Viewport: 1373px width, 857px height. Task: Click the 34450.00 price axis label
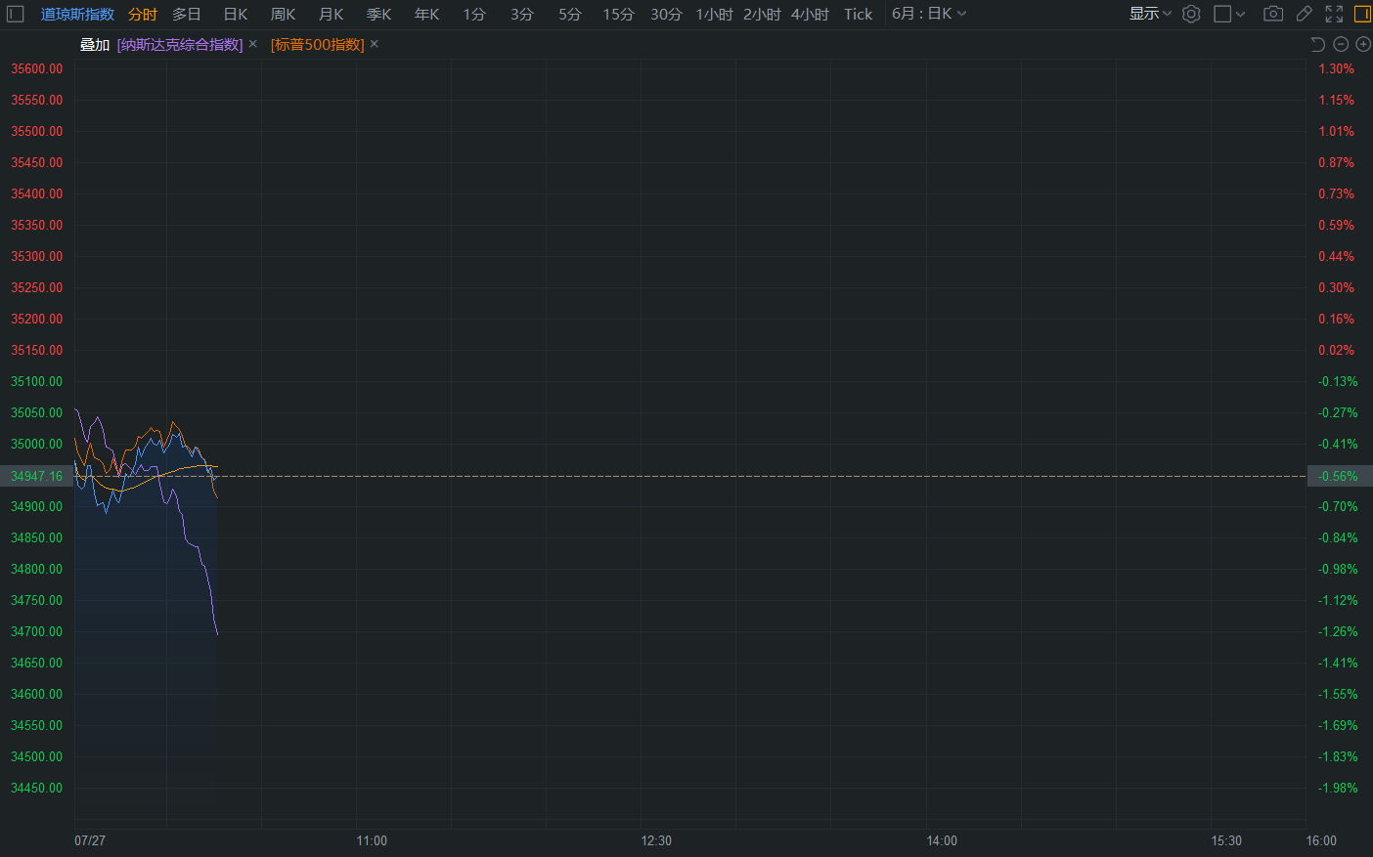(36, 788)
